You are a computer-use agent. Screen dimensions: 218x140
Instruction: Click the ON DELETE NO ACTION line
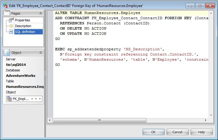pos(83,28)
